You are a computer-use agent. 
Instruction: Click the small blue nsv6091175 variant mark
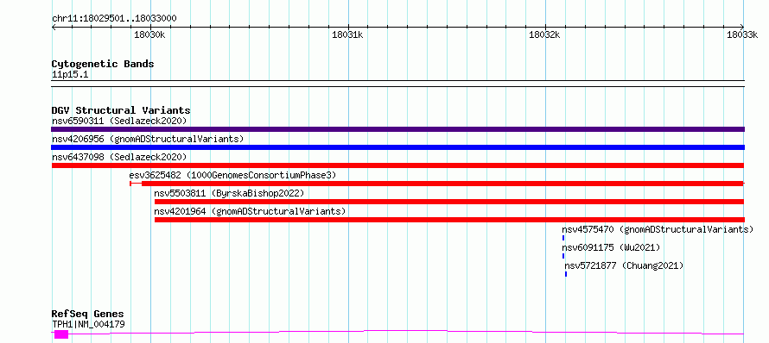point(563,256)
